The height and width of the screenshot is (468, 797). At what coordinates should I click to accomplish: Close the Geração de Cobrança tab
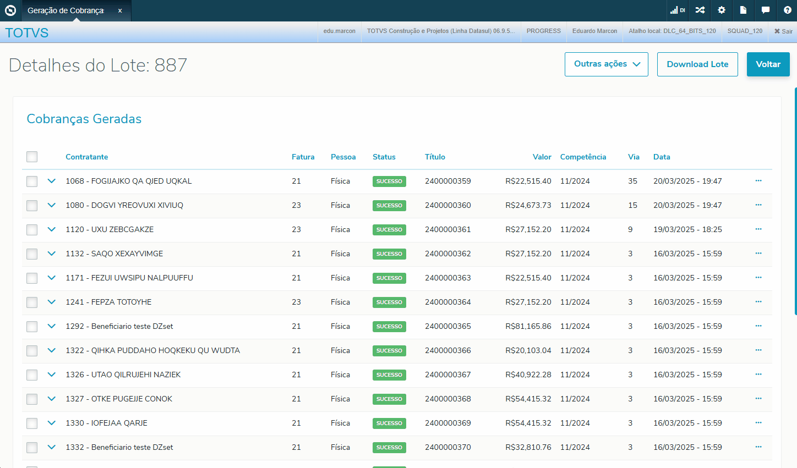[x=120, y=10]
